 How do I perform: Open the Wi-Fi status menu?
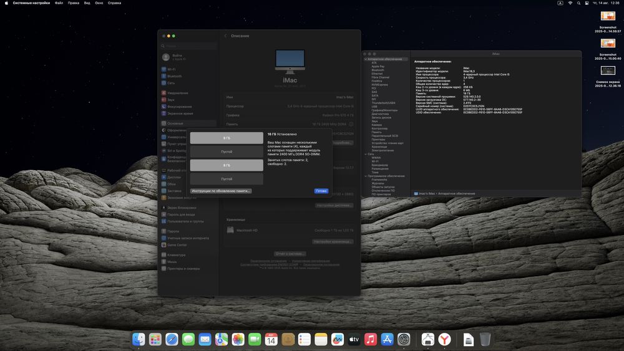coord(570,2)
